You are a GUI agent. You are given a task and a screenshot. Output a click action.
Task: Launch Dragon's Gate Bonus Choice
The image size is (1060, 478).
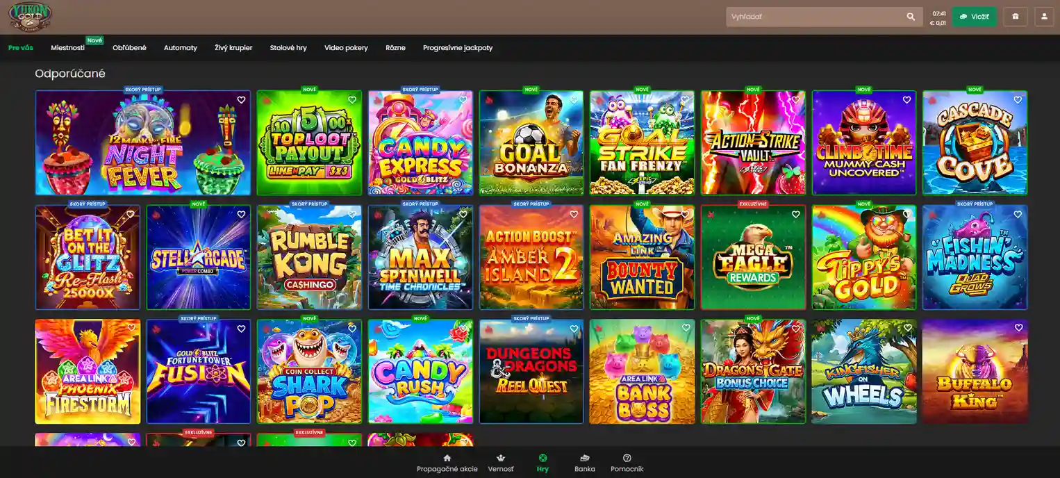[x=753, y=371]
